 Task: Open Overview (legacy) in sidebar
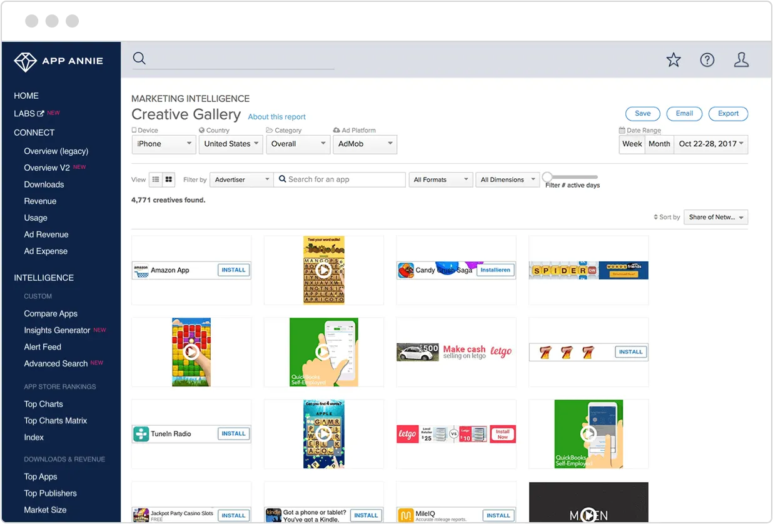[x=56, y=151]
